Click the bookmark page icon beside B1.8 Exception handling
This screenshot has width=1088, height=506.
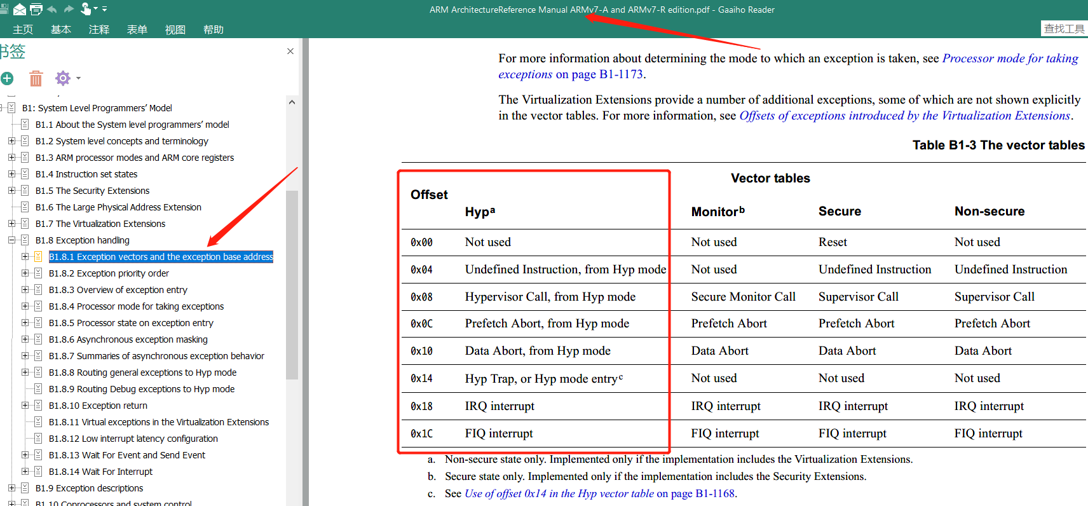click(x=25, y=240)
